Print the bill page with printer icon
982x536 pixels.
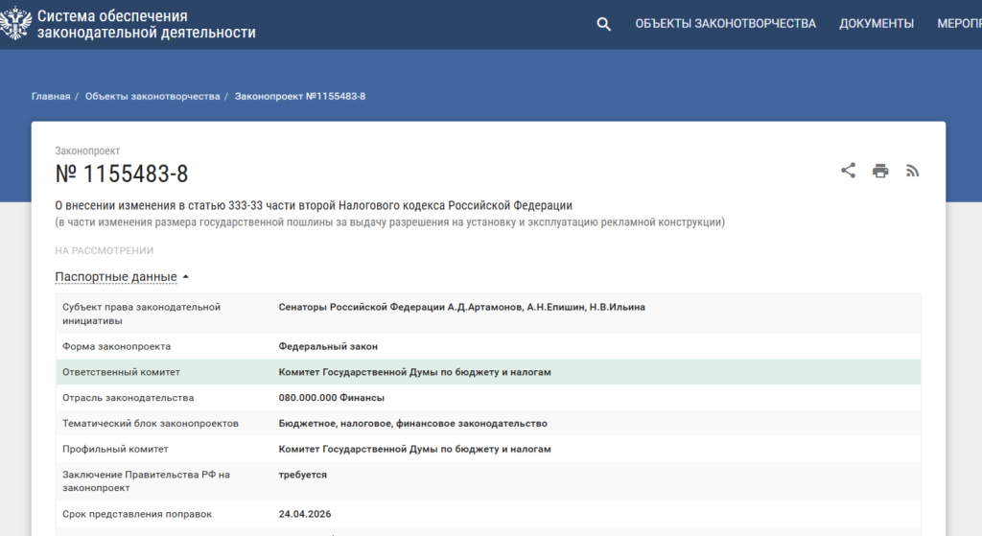880,171
